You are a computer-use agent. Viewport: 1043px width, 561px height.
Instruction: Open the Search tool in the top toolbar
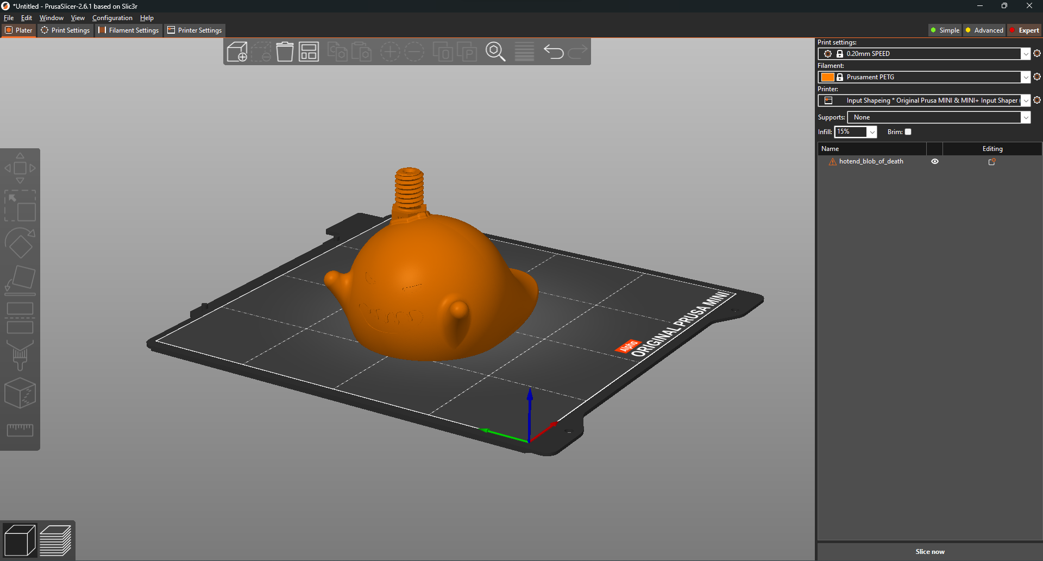[x=495, y=52]
